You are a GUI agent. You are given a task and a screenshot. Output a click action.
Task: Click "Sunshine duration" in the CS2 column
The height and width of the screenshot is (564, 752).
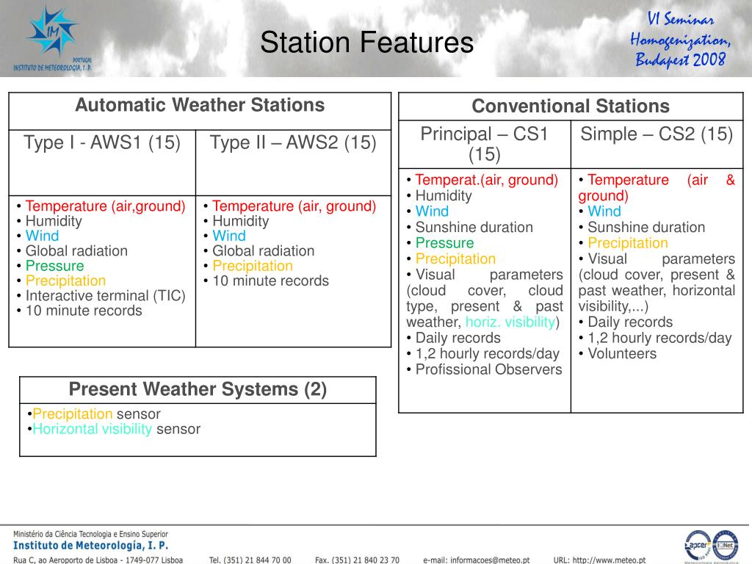click(x=646, y=228)
